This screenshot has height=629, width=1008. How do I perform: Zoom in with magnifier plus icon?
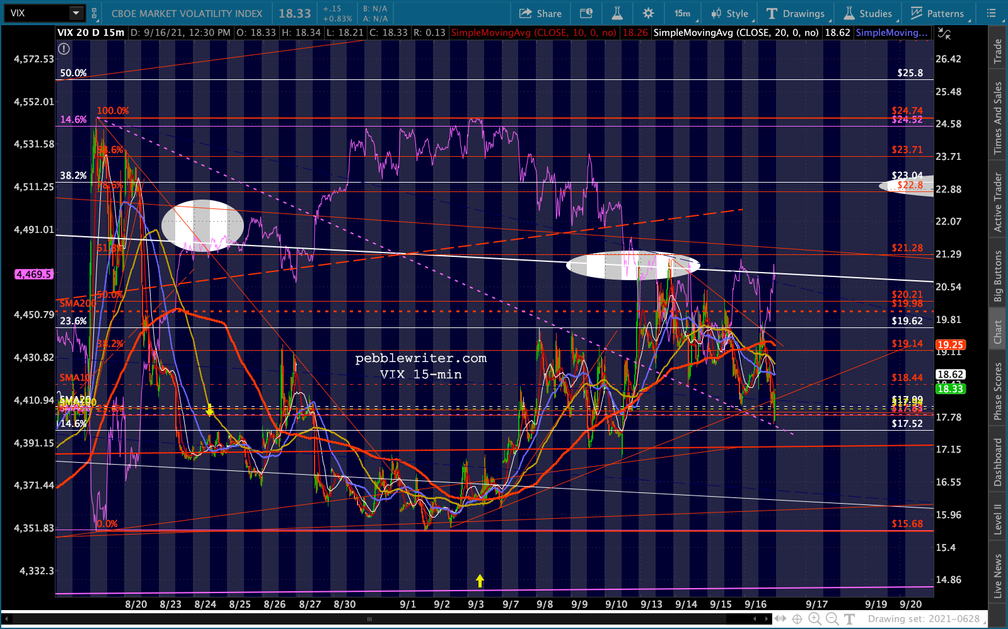814,619
